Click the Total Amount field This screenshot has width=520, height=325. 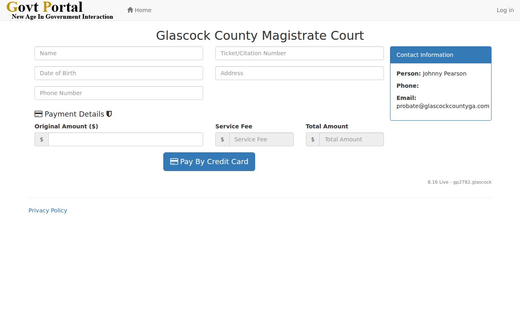point(351,139)
